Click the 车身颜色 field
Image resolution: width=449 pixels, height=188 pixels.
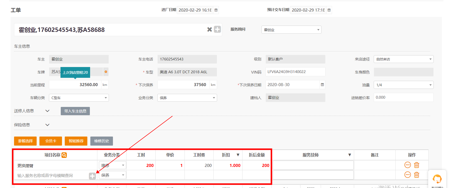tap(404, 72)
